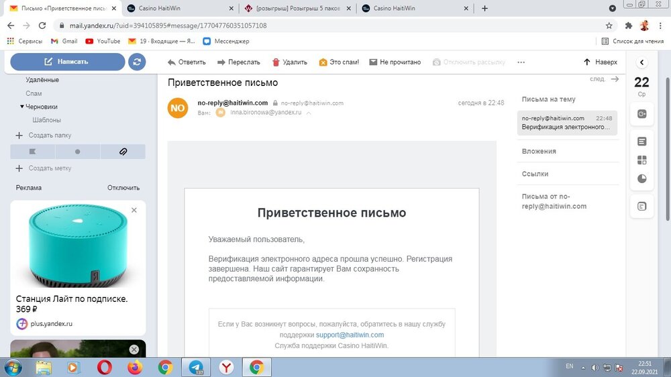Open Список для чтения reading list
Image resolution: width=671 pixels, height=377 pixels.
(633, 41)
